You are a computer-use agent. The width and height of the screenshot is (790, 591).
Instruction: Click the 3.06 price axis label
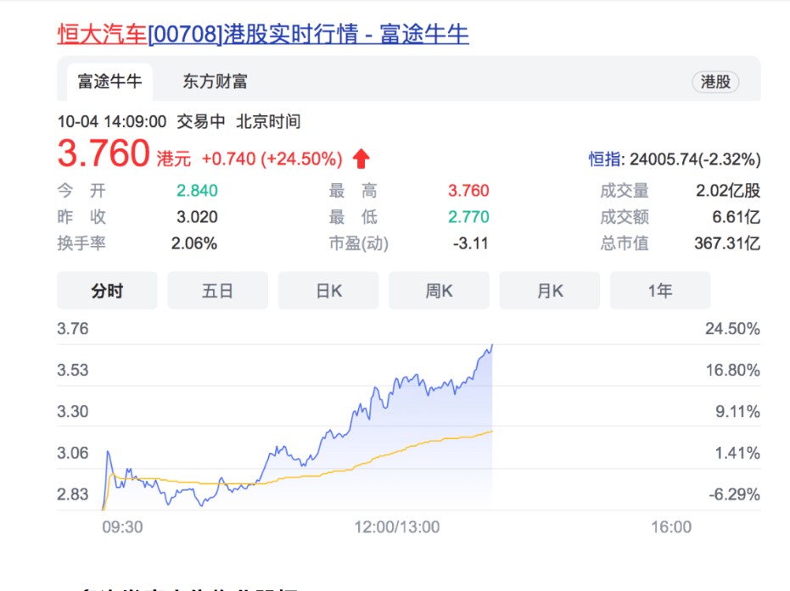pos(73,453)
